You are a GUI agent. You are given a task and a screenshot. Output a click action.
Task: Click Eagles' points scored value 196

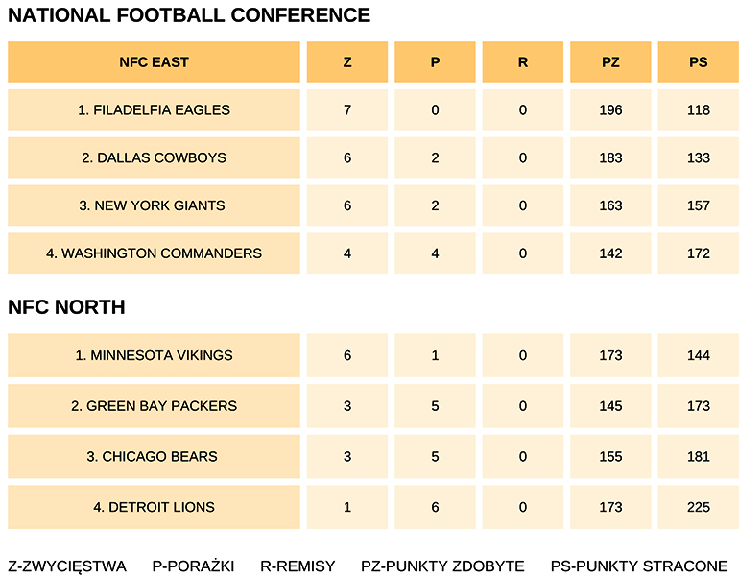point(610,110)
